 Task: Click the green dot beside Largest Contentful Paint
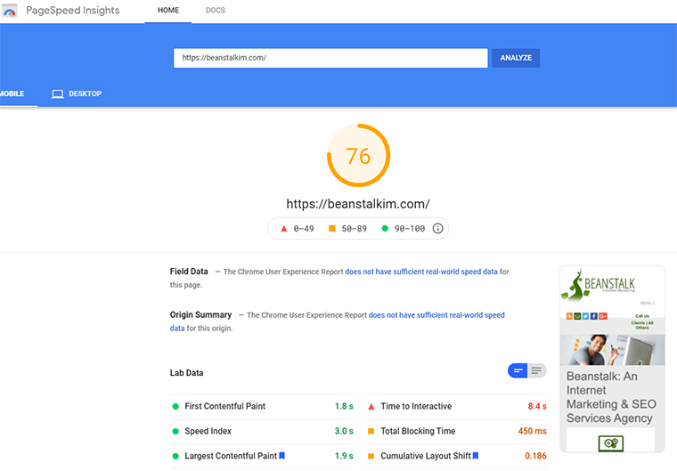175,457
